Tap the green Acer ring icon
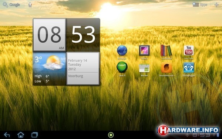Screen dimensions: 222x139 (x=111, y=135)
